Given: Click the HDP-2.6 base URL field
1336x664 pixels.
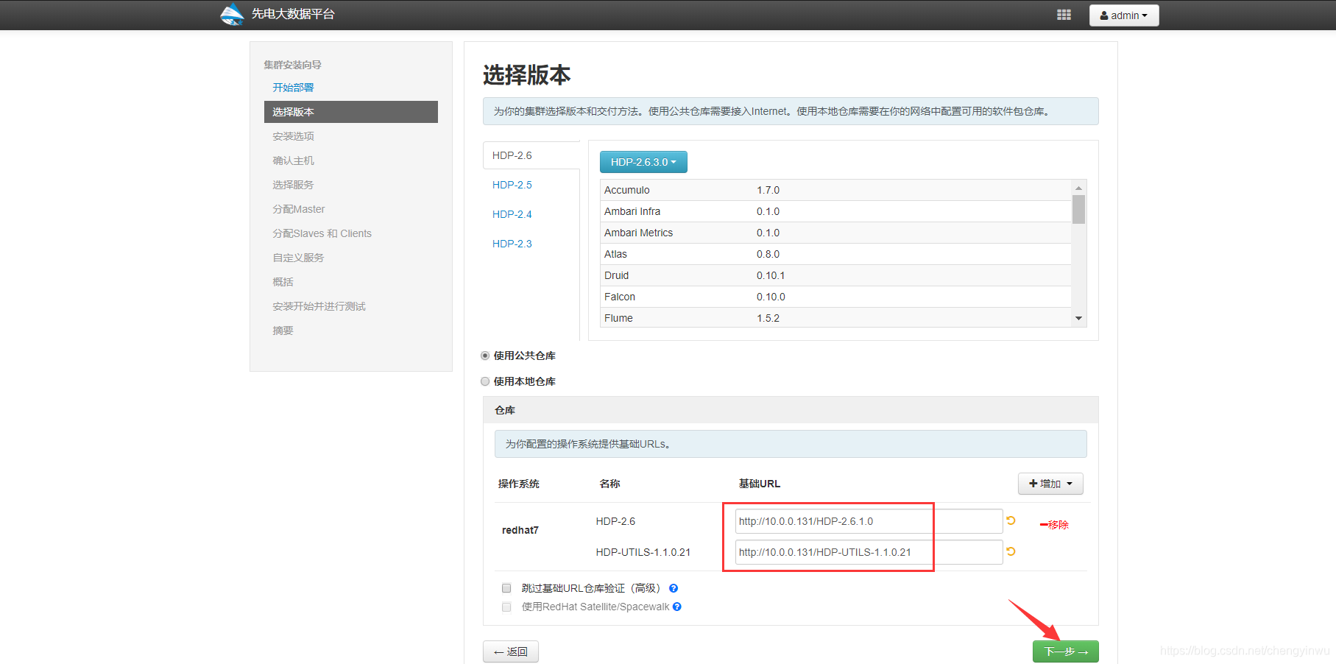Looking at the screenshot, I should 869,521.
